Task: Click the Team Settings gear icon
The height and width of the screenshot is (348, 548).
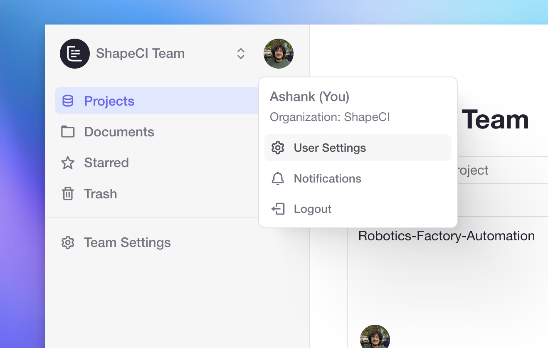Action: [68, 242]
